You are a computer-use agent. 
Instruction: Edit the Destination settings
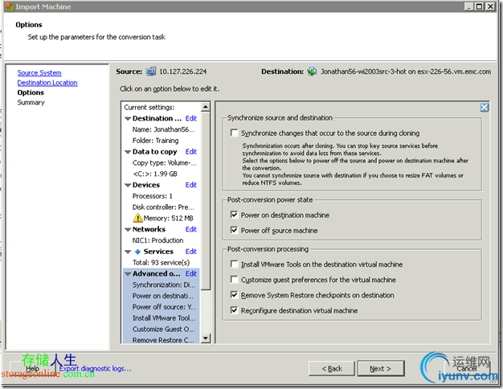(191, 118)
